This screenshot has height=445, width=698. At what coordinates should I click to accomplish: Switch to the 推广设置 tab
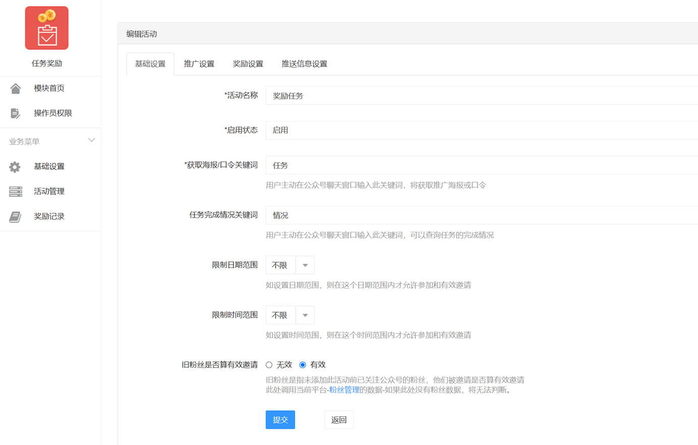pyautogui.click(x=199, y=64)
